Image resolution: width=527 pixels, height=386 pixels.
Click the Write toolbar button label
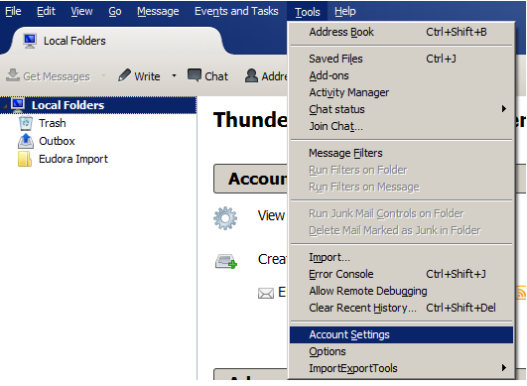147,76
